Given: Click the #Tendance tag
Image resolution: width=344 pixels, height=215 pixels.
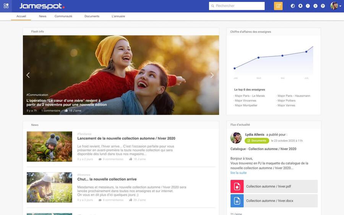Looking at the screenshot, I should coord(84,134).
